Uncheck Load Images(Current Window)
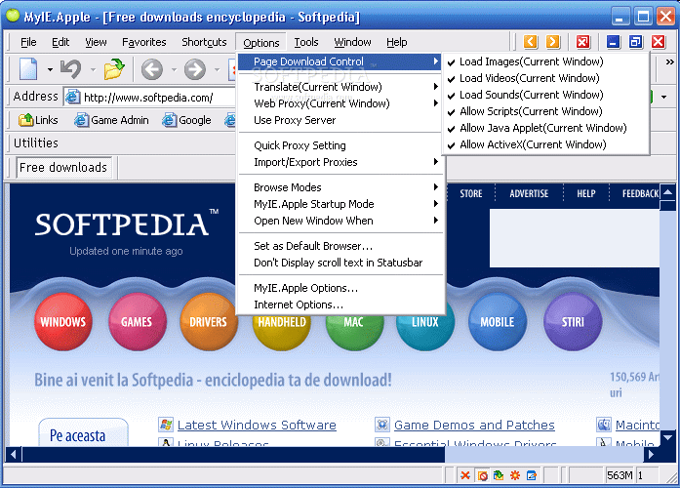This screenshot has height=488, width=680. click(x=545, y=61)
